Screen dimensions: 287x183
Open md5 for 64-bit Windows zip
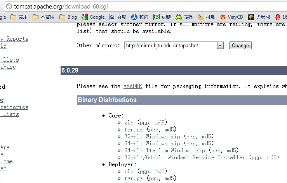click(207, 143)
